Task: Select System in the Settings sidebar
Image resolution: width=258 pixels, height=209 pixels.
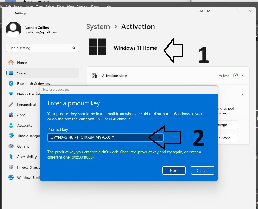Action: (42, 73)
